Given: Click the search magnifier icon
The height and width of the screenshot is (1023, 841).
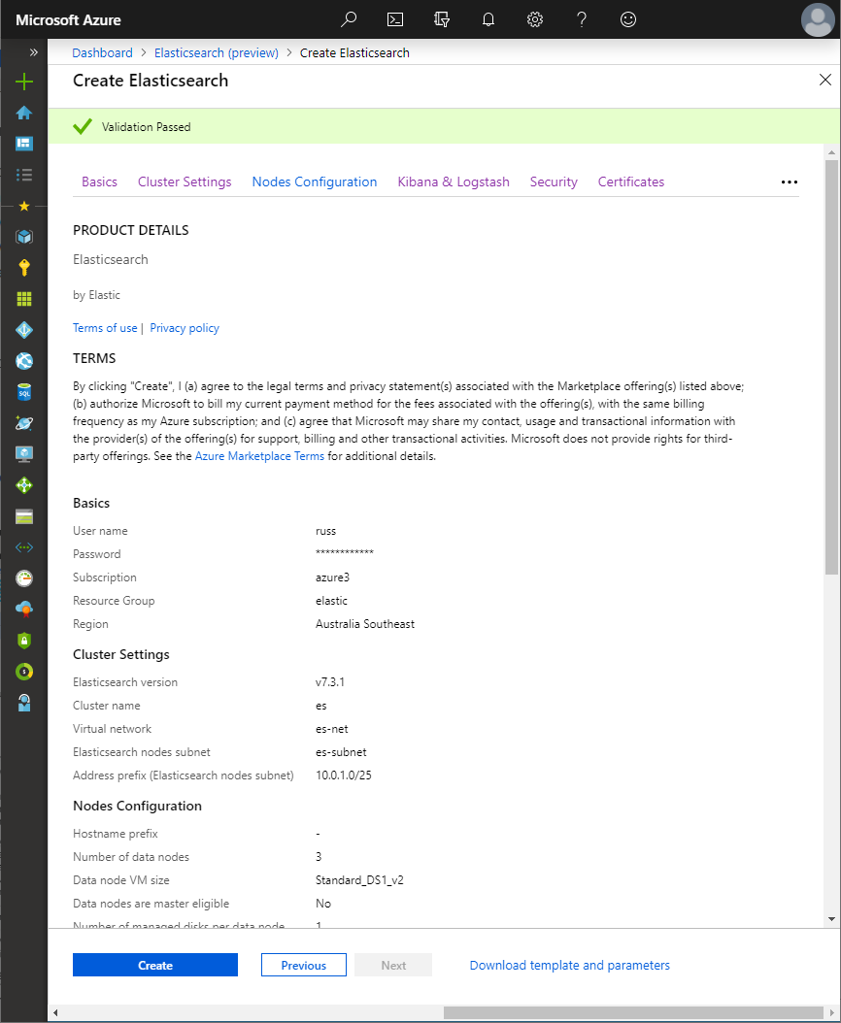Looking at the screenshot, I should pos(349,19).
